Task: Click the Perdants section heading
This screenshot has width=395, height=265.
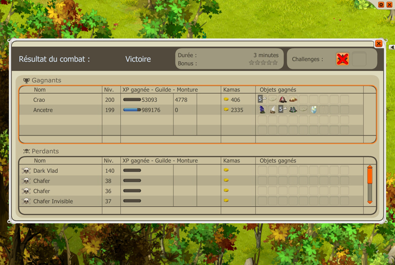Action: 45,151
